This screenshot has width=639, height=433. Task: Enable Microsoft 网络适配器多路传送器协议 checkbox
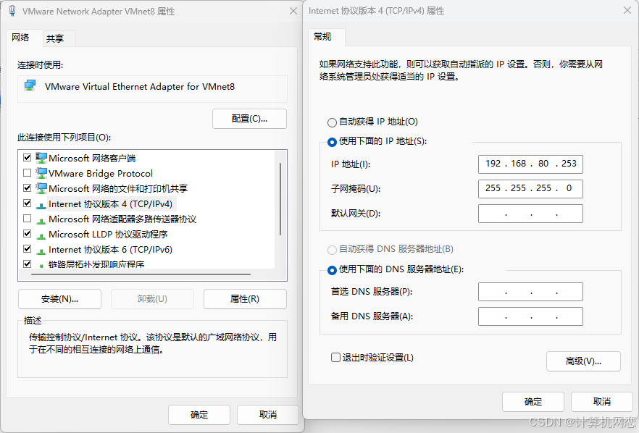[x=28, y=219]
